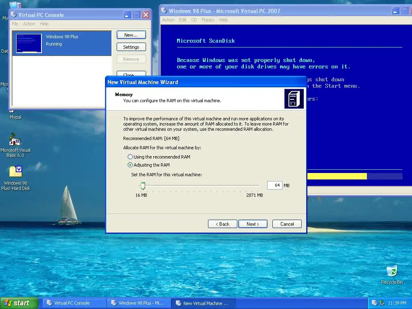This screenshot has height=309, width=412.
Task: Click the New Virtual Machine Wizard title bar
Action: click(x=206, y=82)
